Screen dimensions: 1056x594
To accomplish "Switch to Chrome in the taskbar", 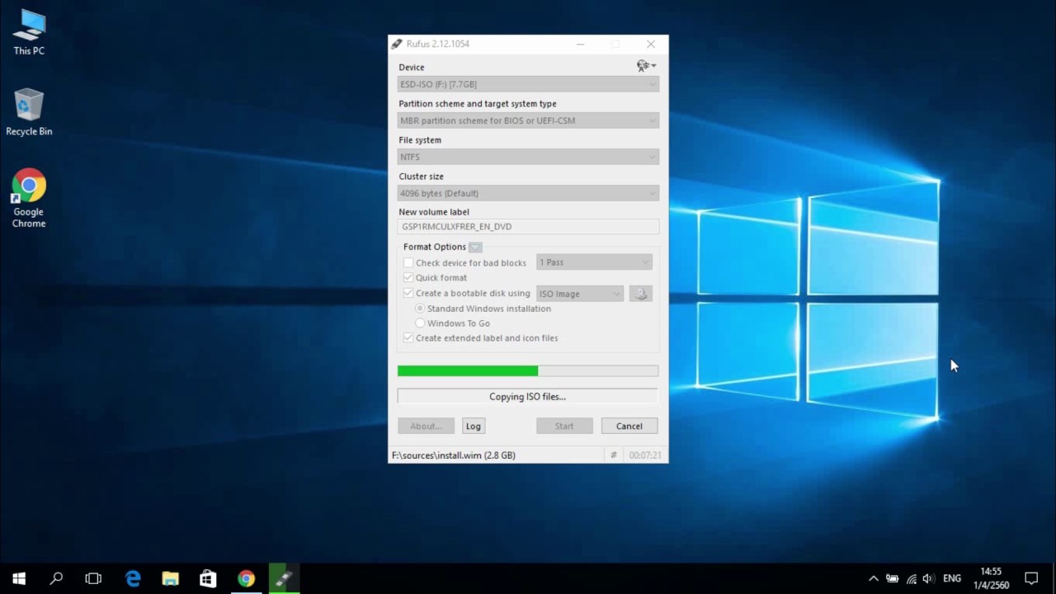I will point(247,578).
